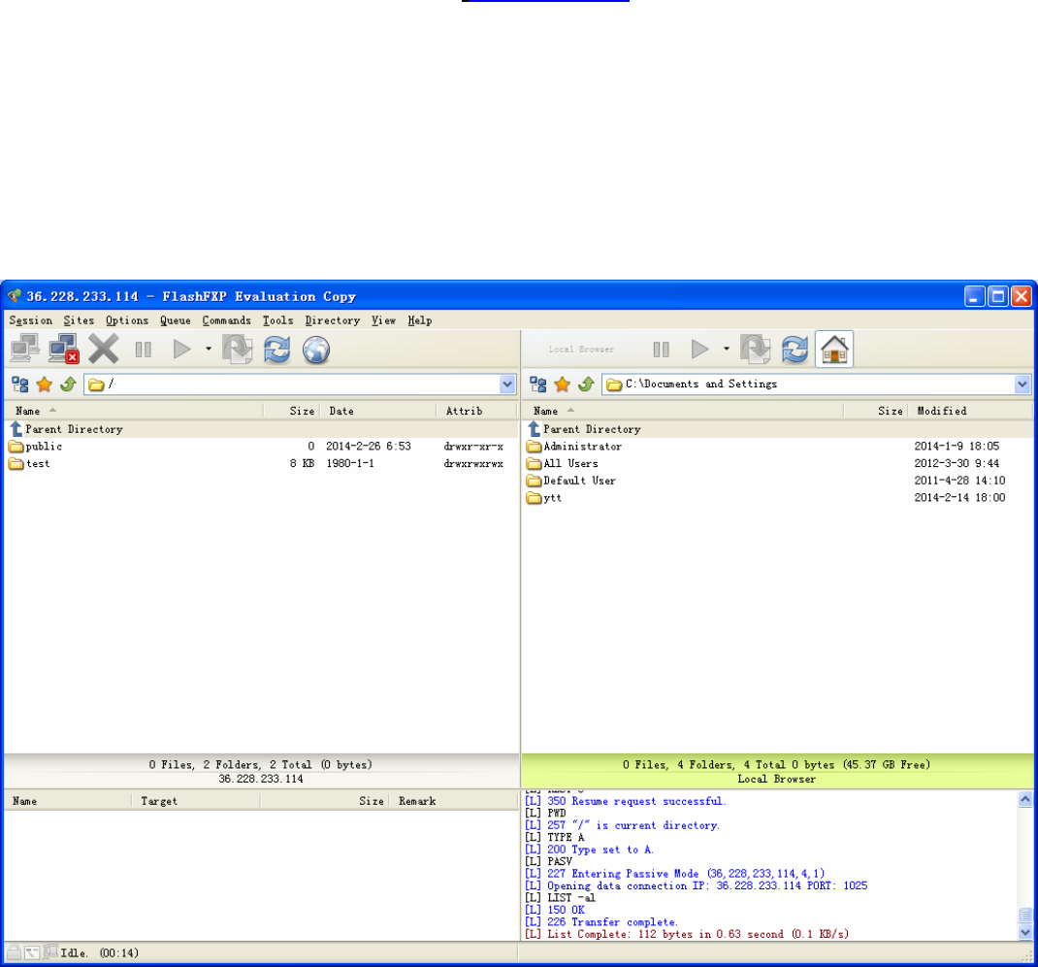
Task: Expand the C:\Documents and Settings path dropdown
Action: (x=1022, y=384)
